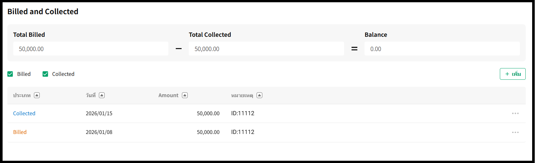Sort by ประเภท column arrow icon

coord(37,95)
